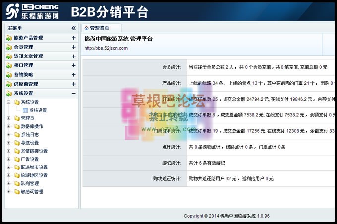
Task: Click the 接口管理 menu icon
Action: (x=9, y=65)
